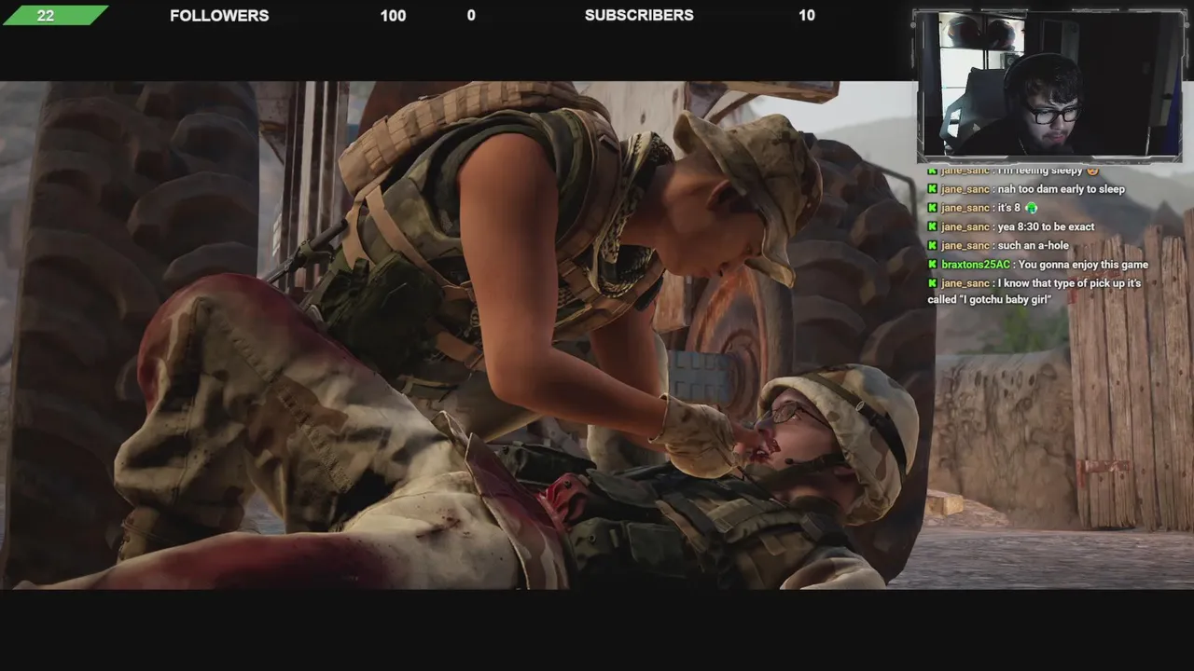Screen dimensions: 1194x671
Task: Click the green 22 viewer count badge
Action: pos(54,15)
